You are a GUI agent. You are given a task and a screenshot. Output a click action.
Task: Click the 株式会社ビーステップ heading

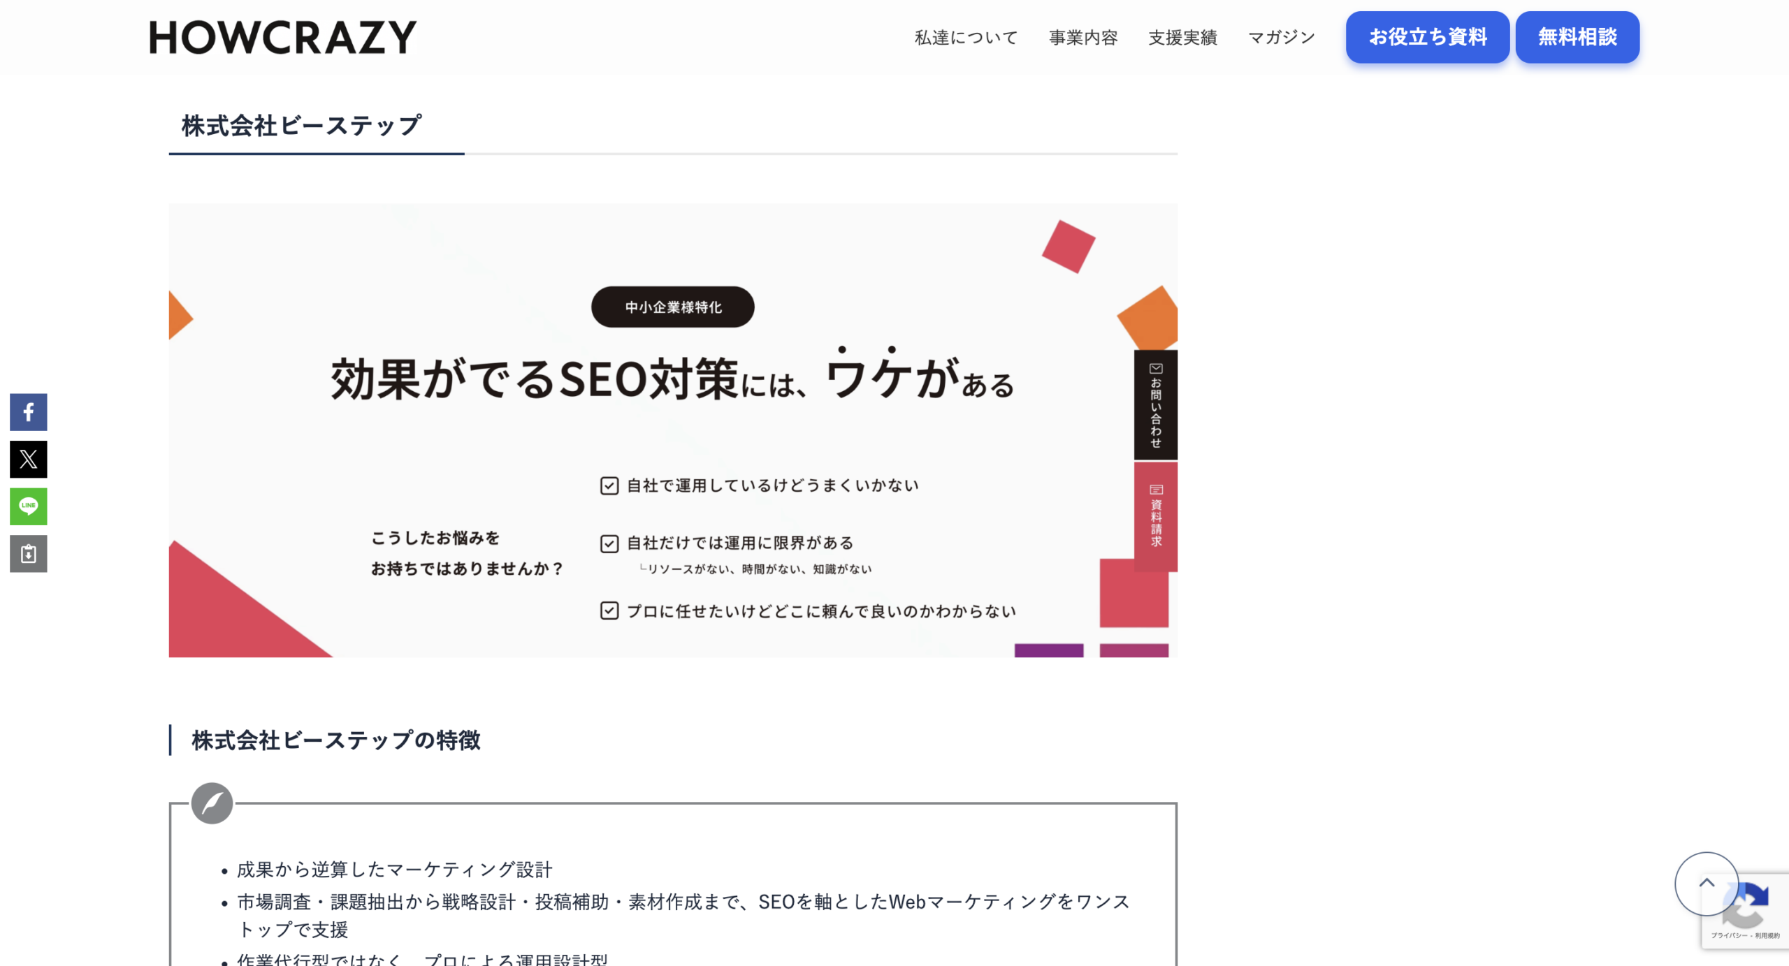301,126
